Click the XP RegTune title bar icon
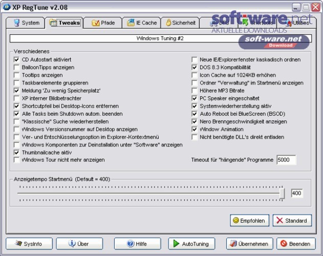This screenshot has height=256, width=323. (x=6, y=7)
